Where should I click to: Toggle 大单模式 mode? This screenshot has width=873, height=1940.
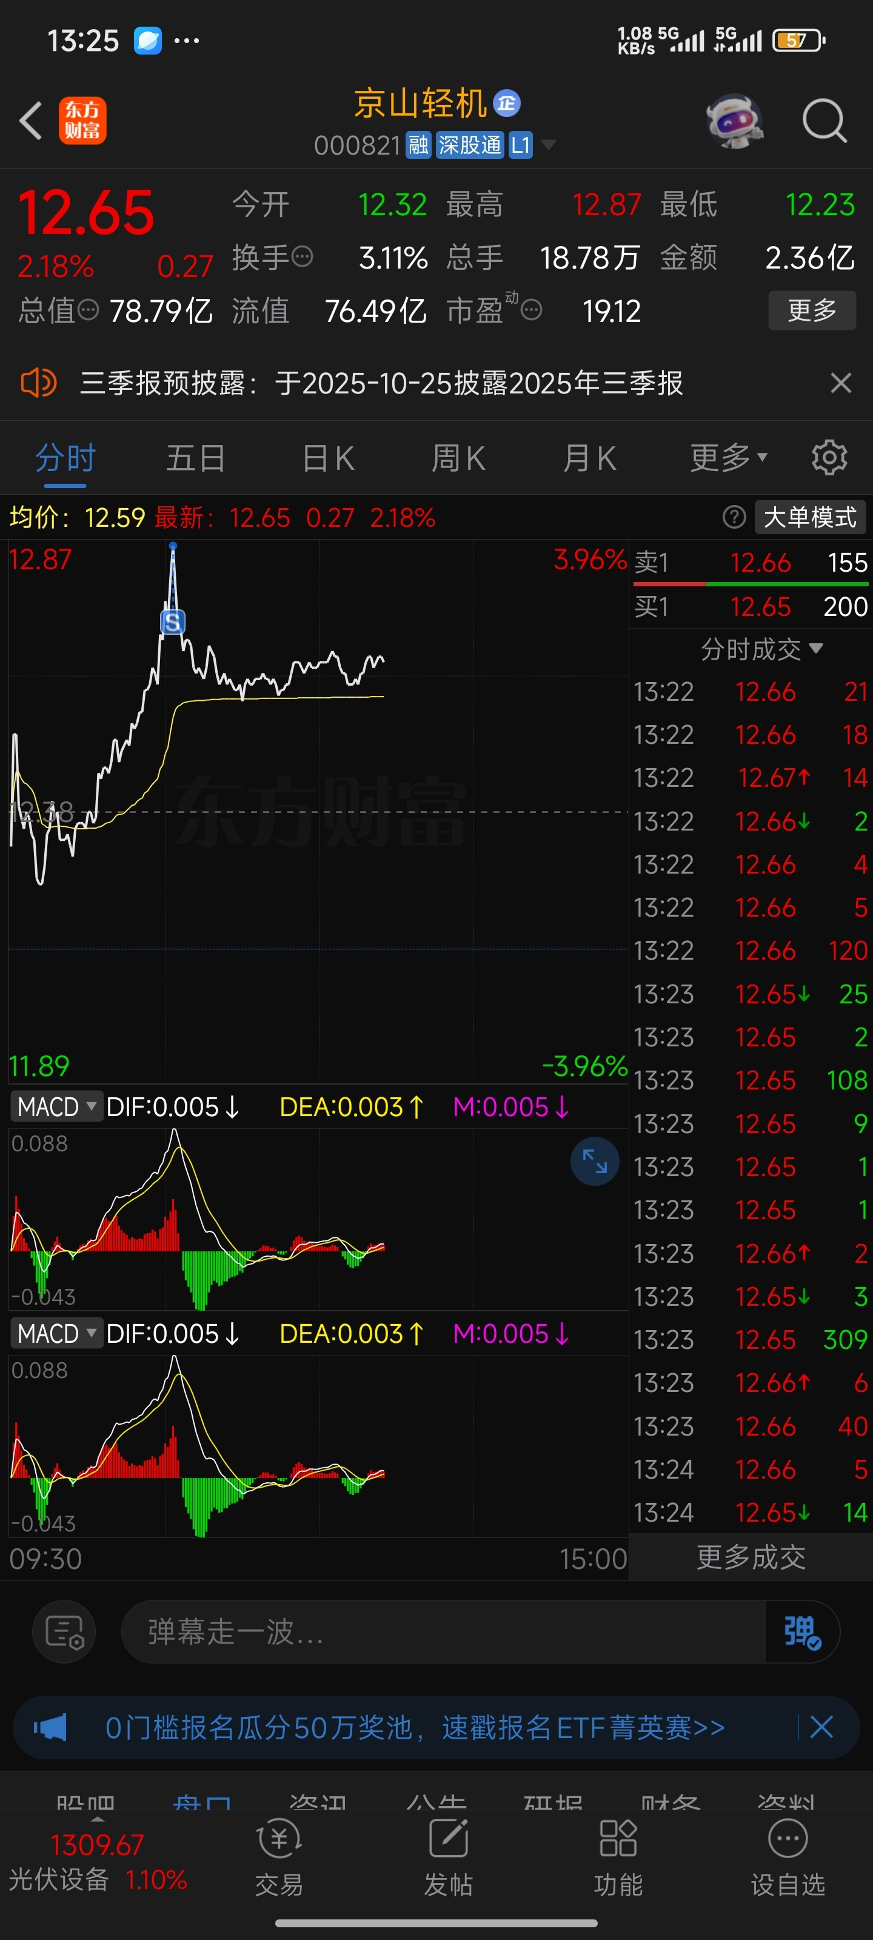coord(810,517)
